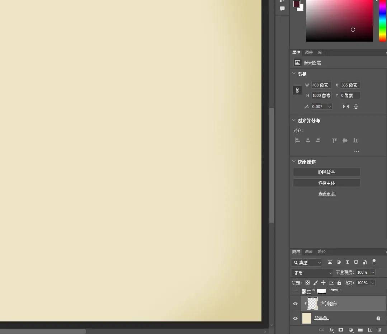Click the 删除背景 button
Image resolution: width=387 pixels, height=334 pixels.
pos(326,172)
